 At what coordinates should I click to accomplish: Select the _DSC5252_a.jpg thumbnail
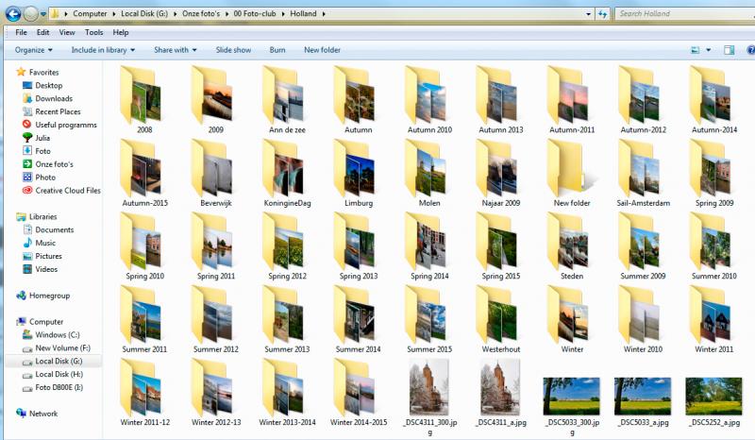pyautogui.click(x=714, y=397)
